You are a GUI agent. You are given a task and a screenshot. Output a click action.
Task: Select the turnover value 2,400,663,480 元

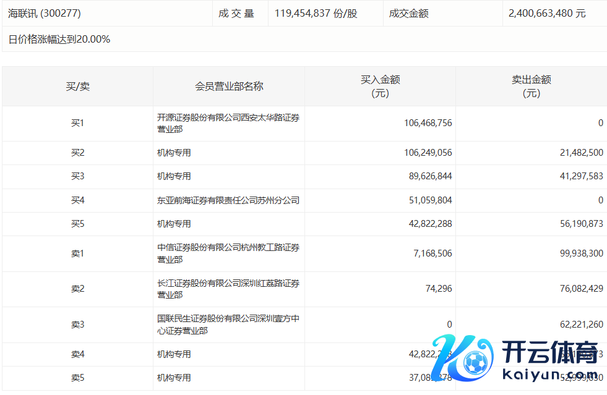(x=546, y=13)
